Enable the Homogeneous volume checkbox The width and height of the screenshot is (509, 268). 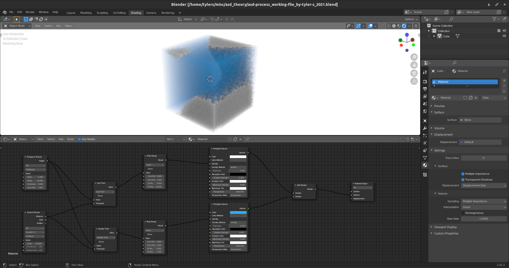point(463,213)
